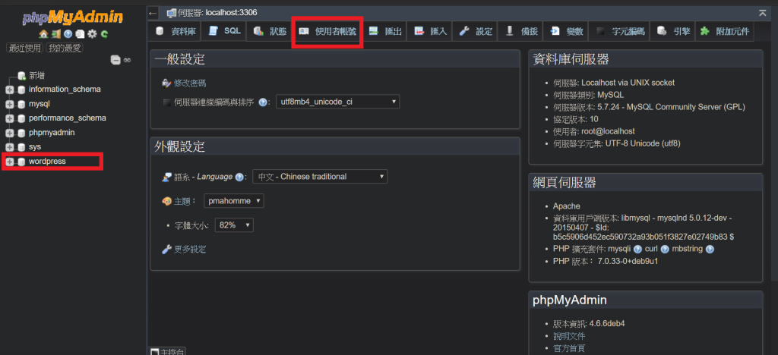Click help icon next to mysqli extension
Viewport: 778px width, 355px height.
(637, 249)
